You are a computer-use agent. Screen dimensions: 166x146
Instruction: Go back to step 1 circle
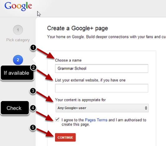click(18, 30)
